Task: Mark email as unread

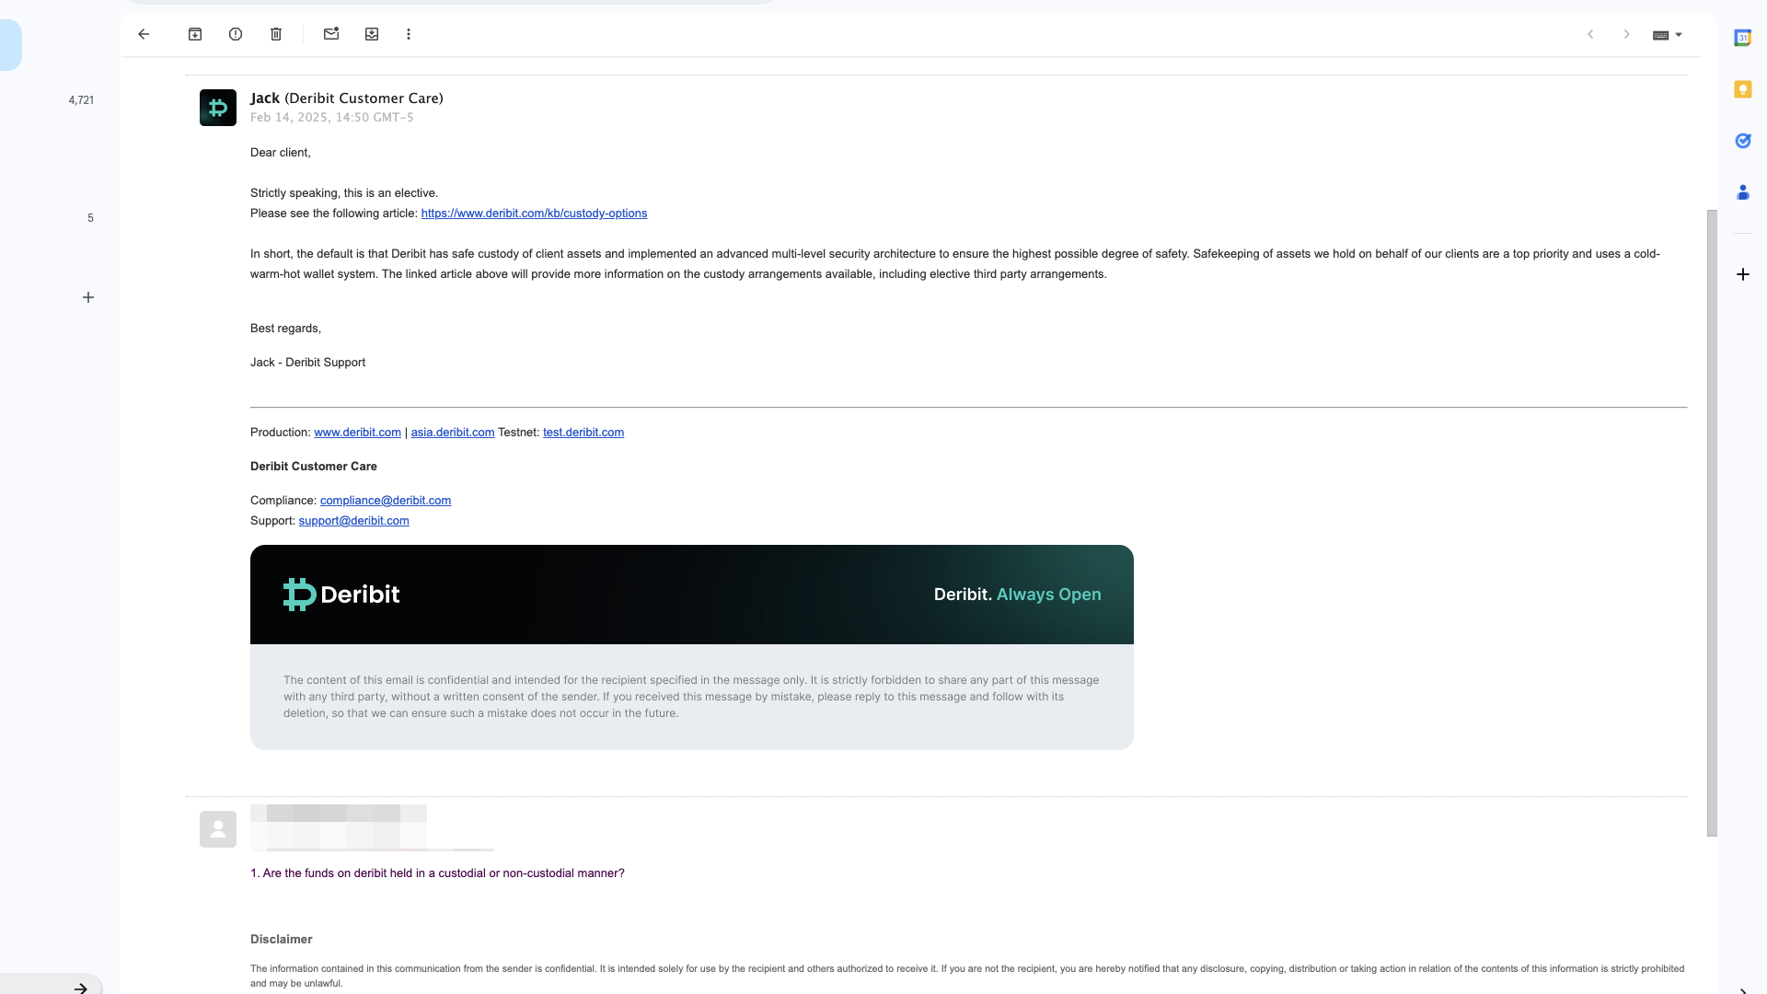Action: pos(331,34)
